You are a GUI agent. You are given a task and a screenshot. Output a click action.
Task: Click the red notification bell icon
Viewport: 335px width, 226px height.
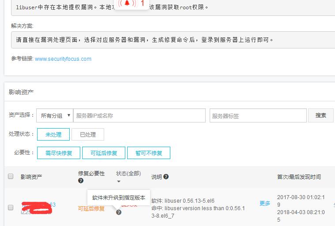point(127,4)
